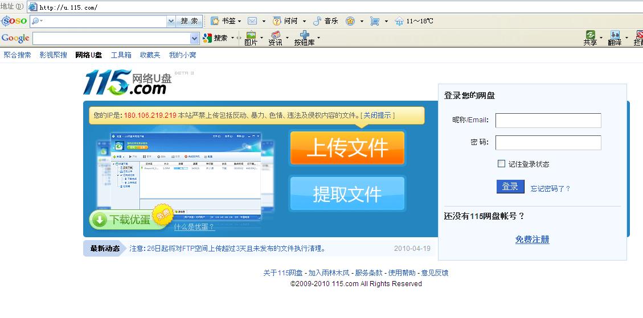Click the orange 上传文件 button

coord(347,148)
